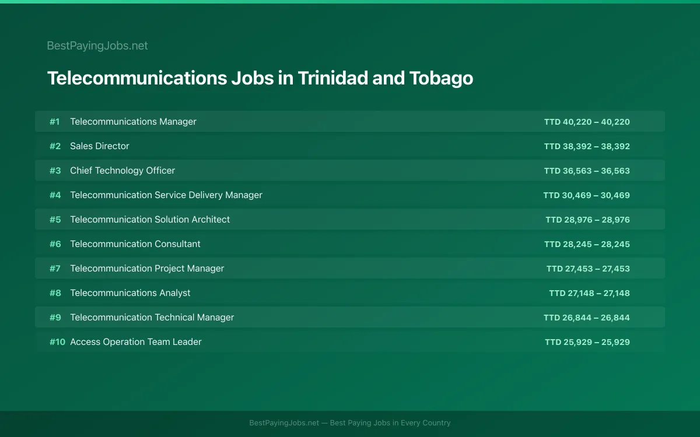Click salary TTD 36,563 – 36,563

tap(587, 171)
